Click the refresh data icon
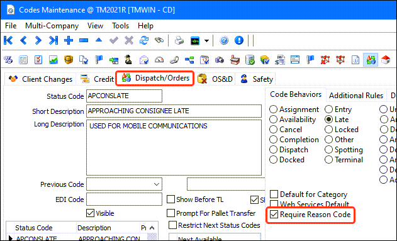 click(x=144, y=40)
